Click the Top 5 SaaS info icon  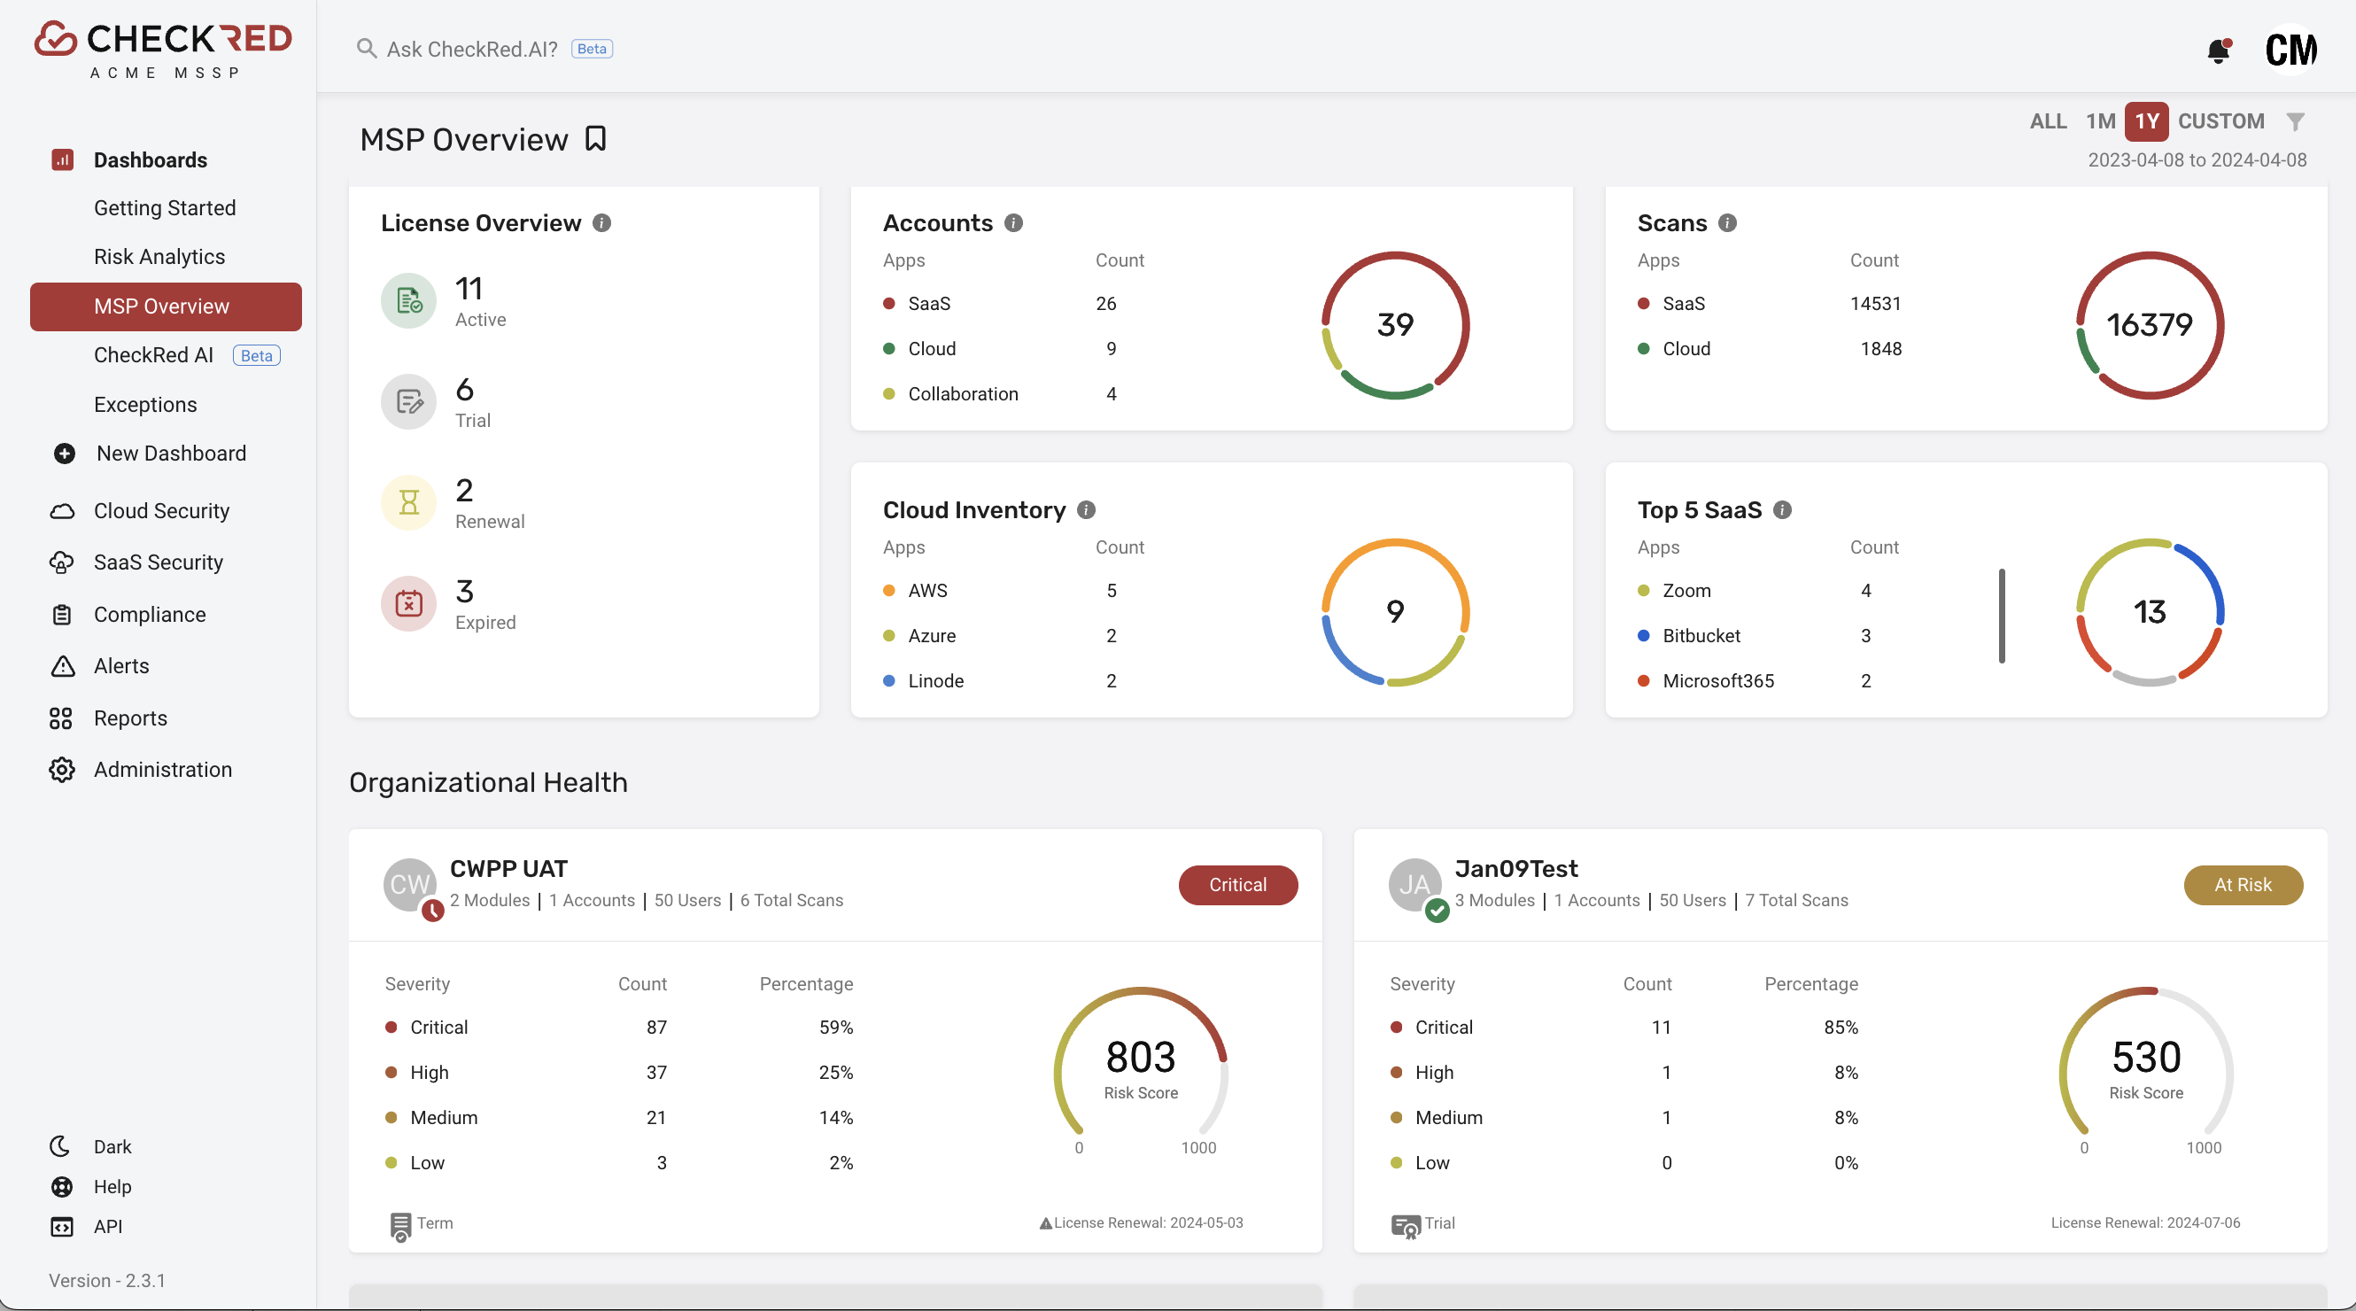(x=1782, y=510)
